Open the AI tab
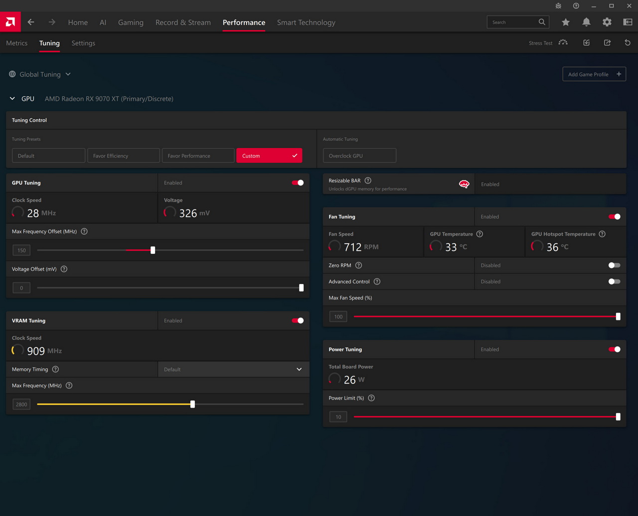The image size is (638, 516). click(x=103, y=22)
